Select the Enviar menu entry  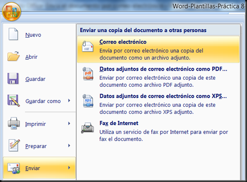[x=39, y=168]
